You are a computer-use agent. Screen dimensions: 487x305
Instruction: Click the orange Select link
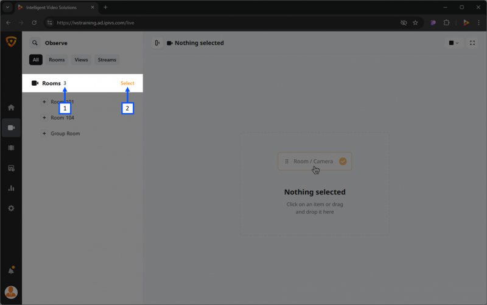tap(127, 83)
